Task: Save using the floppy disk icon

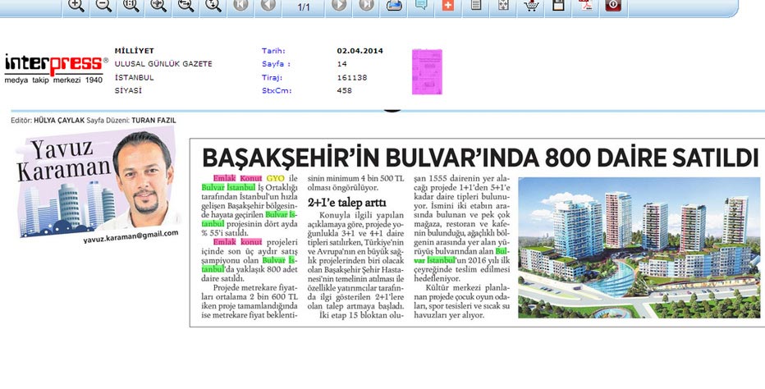Action: [x=558, y=5]
